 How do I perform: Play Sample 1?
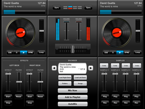[x=105, y=97]
